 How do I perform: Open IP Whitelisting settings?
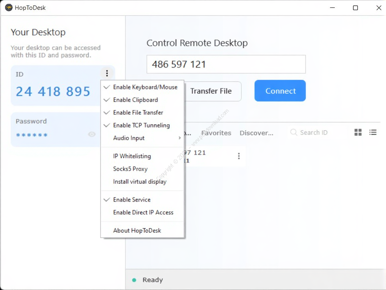(x=132, y=156)
